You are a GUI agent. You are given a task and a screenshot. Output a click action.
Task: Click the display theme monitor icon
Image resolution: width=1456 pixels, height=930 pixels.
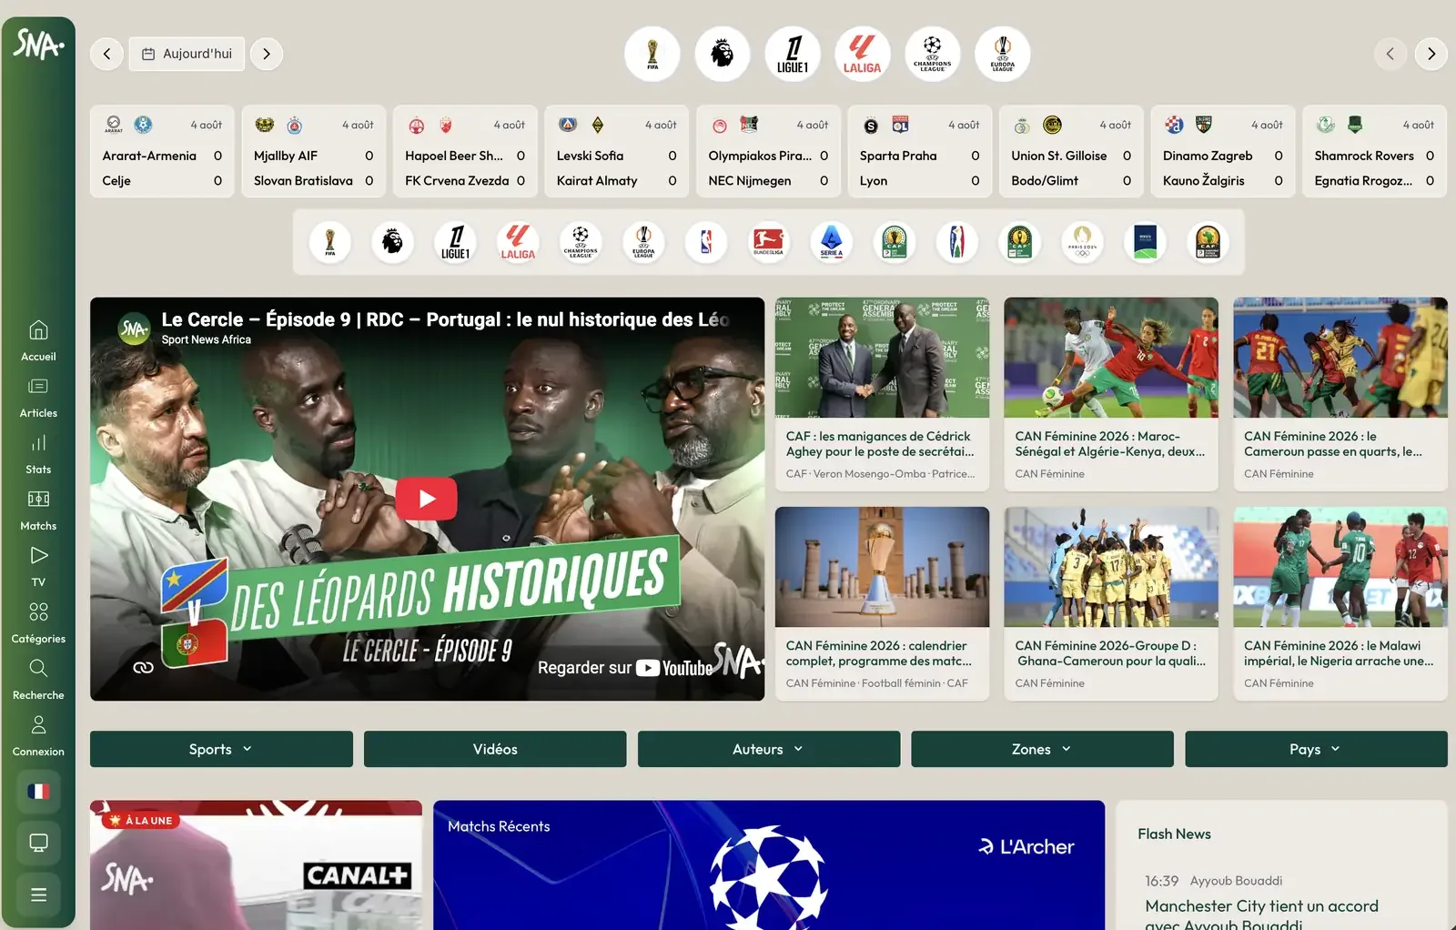(x=38, y=843)
